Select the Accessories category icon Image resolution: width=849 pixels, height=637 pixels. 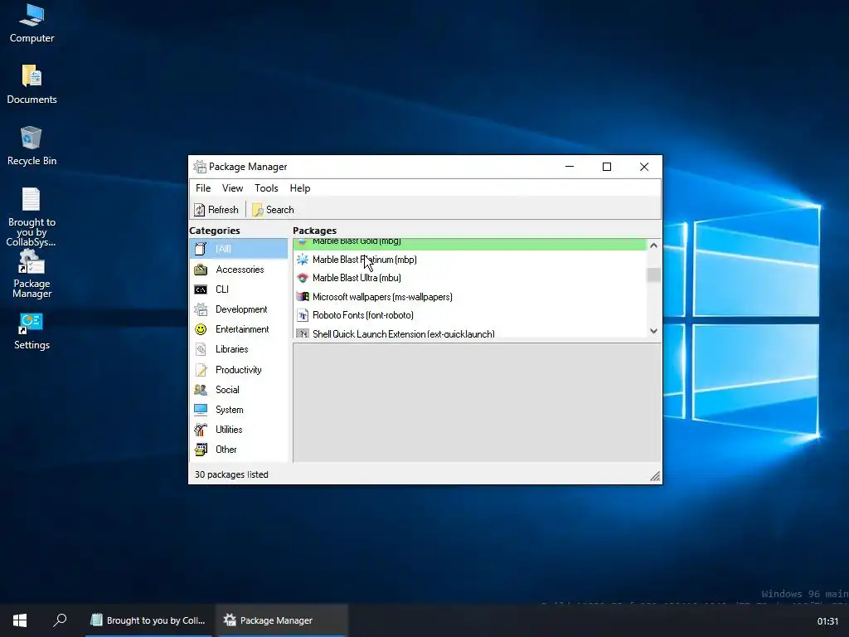pyautogui.click(x=201, y=270)
